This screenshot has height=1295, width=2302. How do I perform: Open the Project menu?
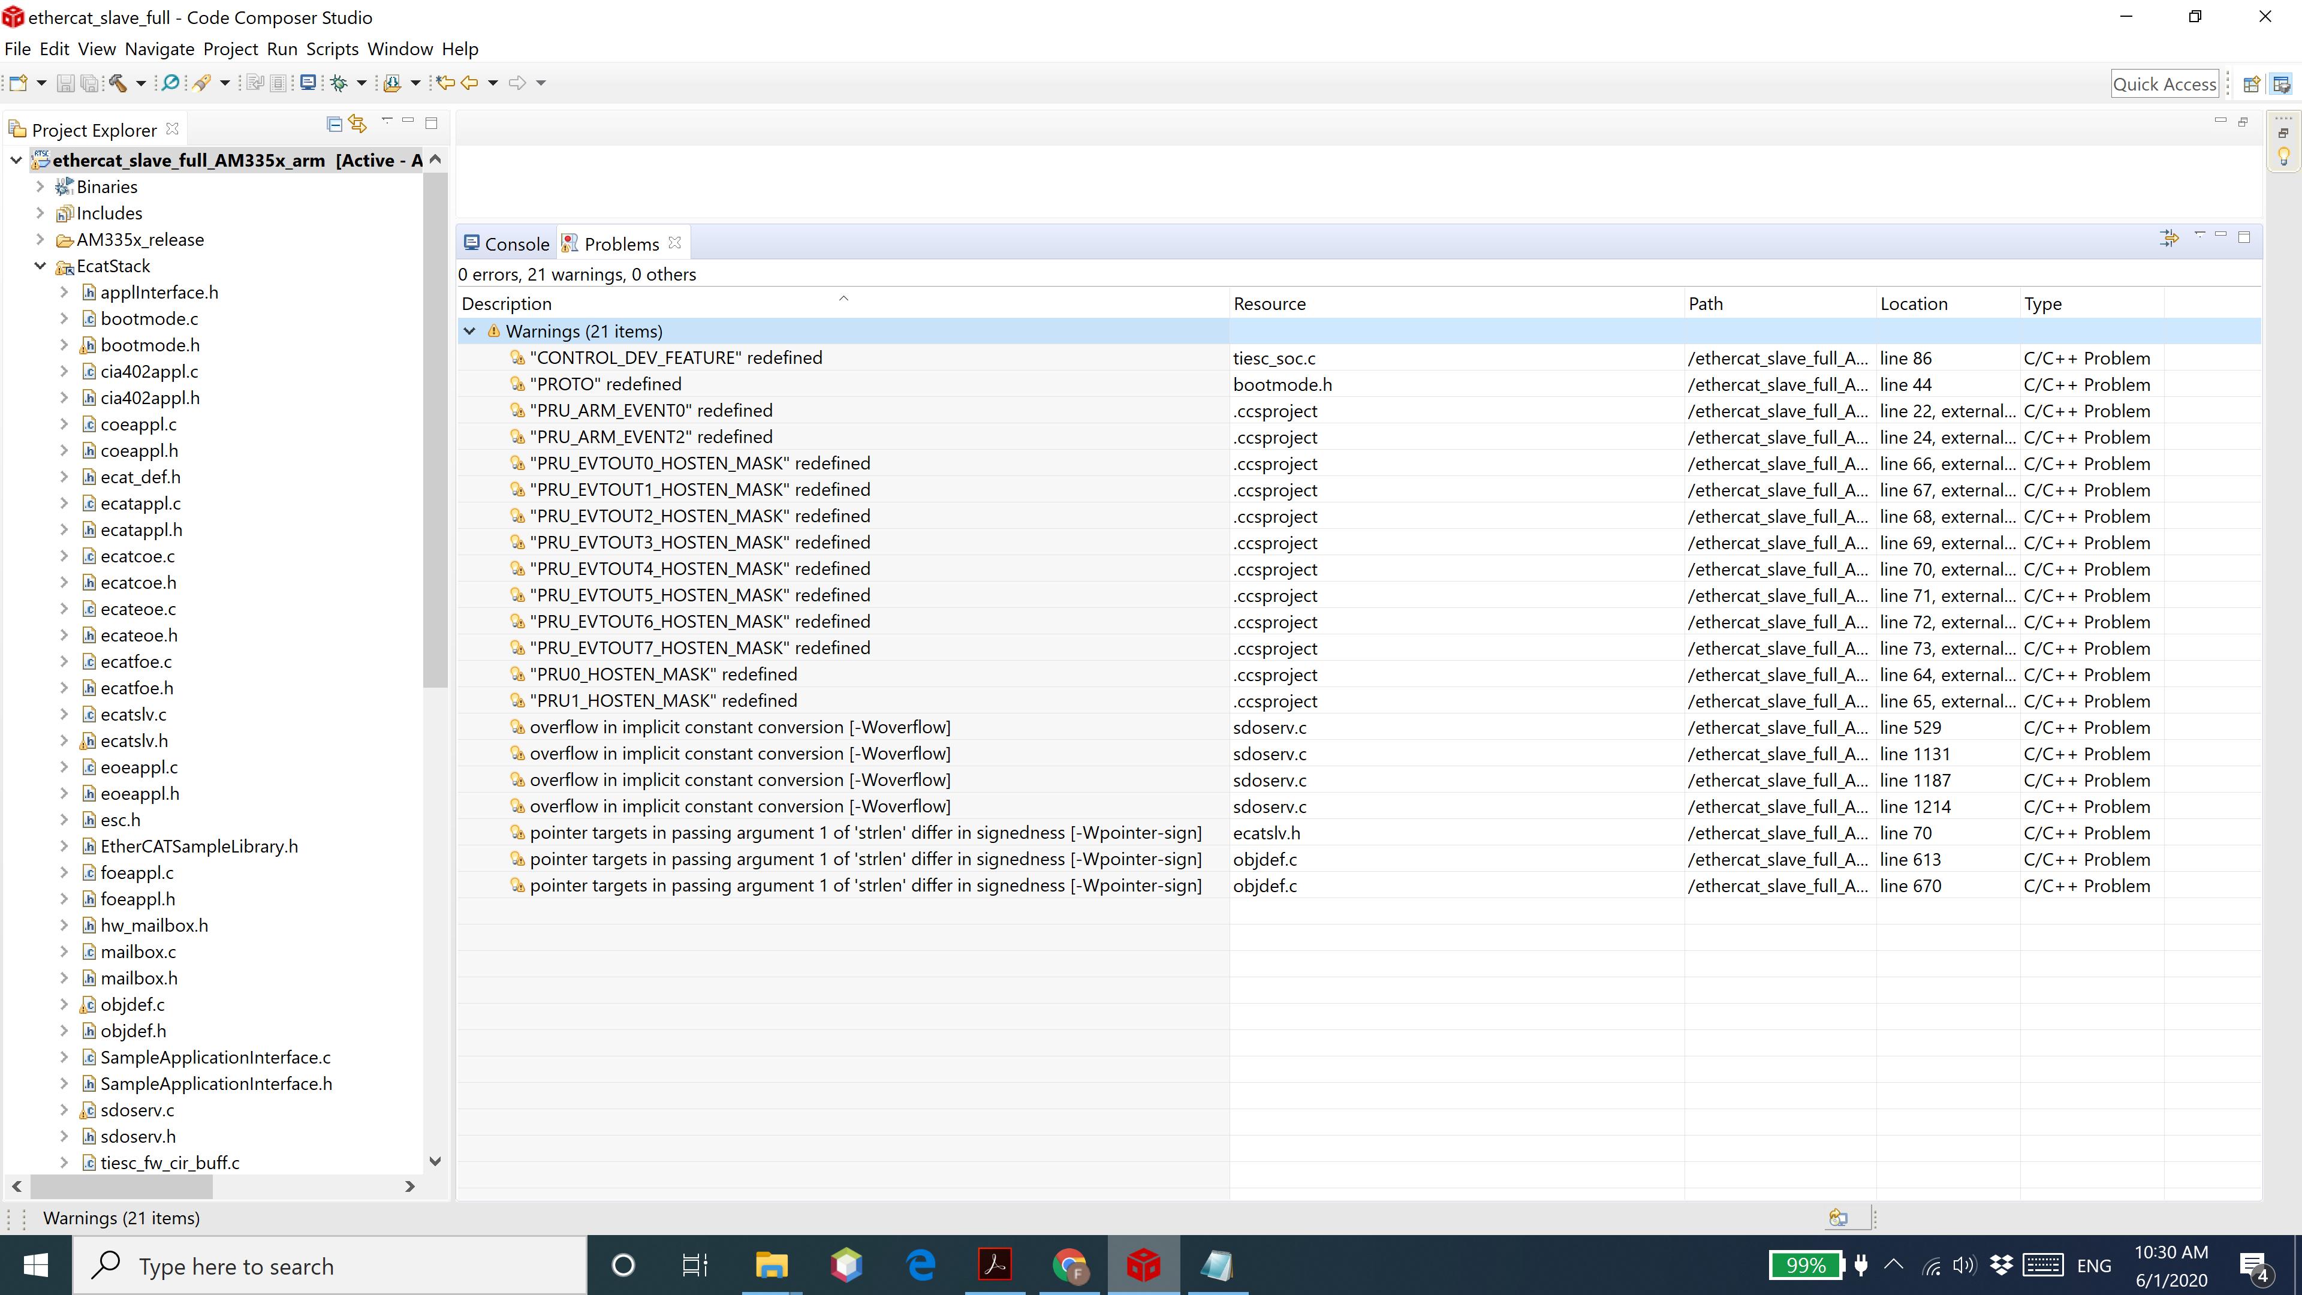pos(230,49)
